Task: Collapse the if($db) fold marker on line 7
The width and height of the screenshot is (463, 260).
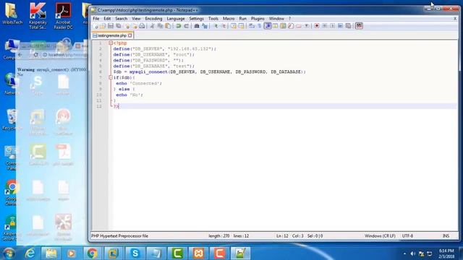Action: 111,77
